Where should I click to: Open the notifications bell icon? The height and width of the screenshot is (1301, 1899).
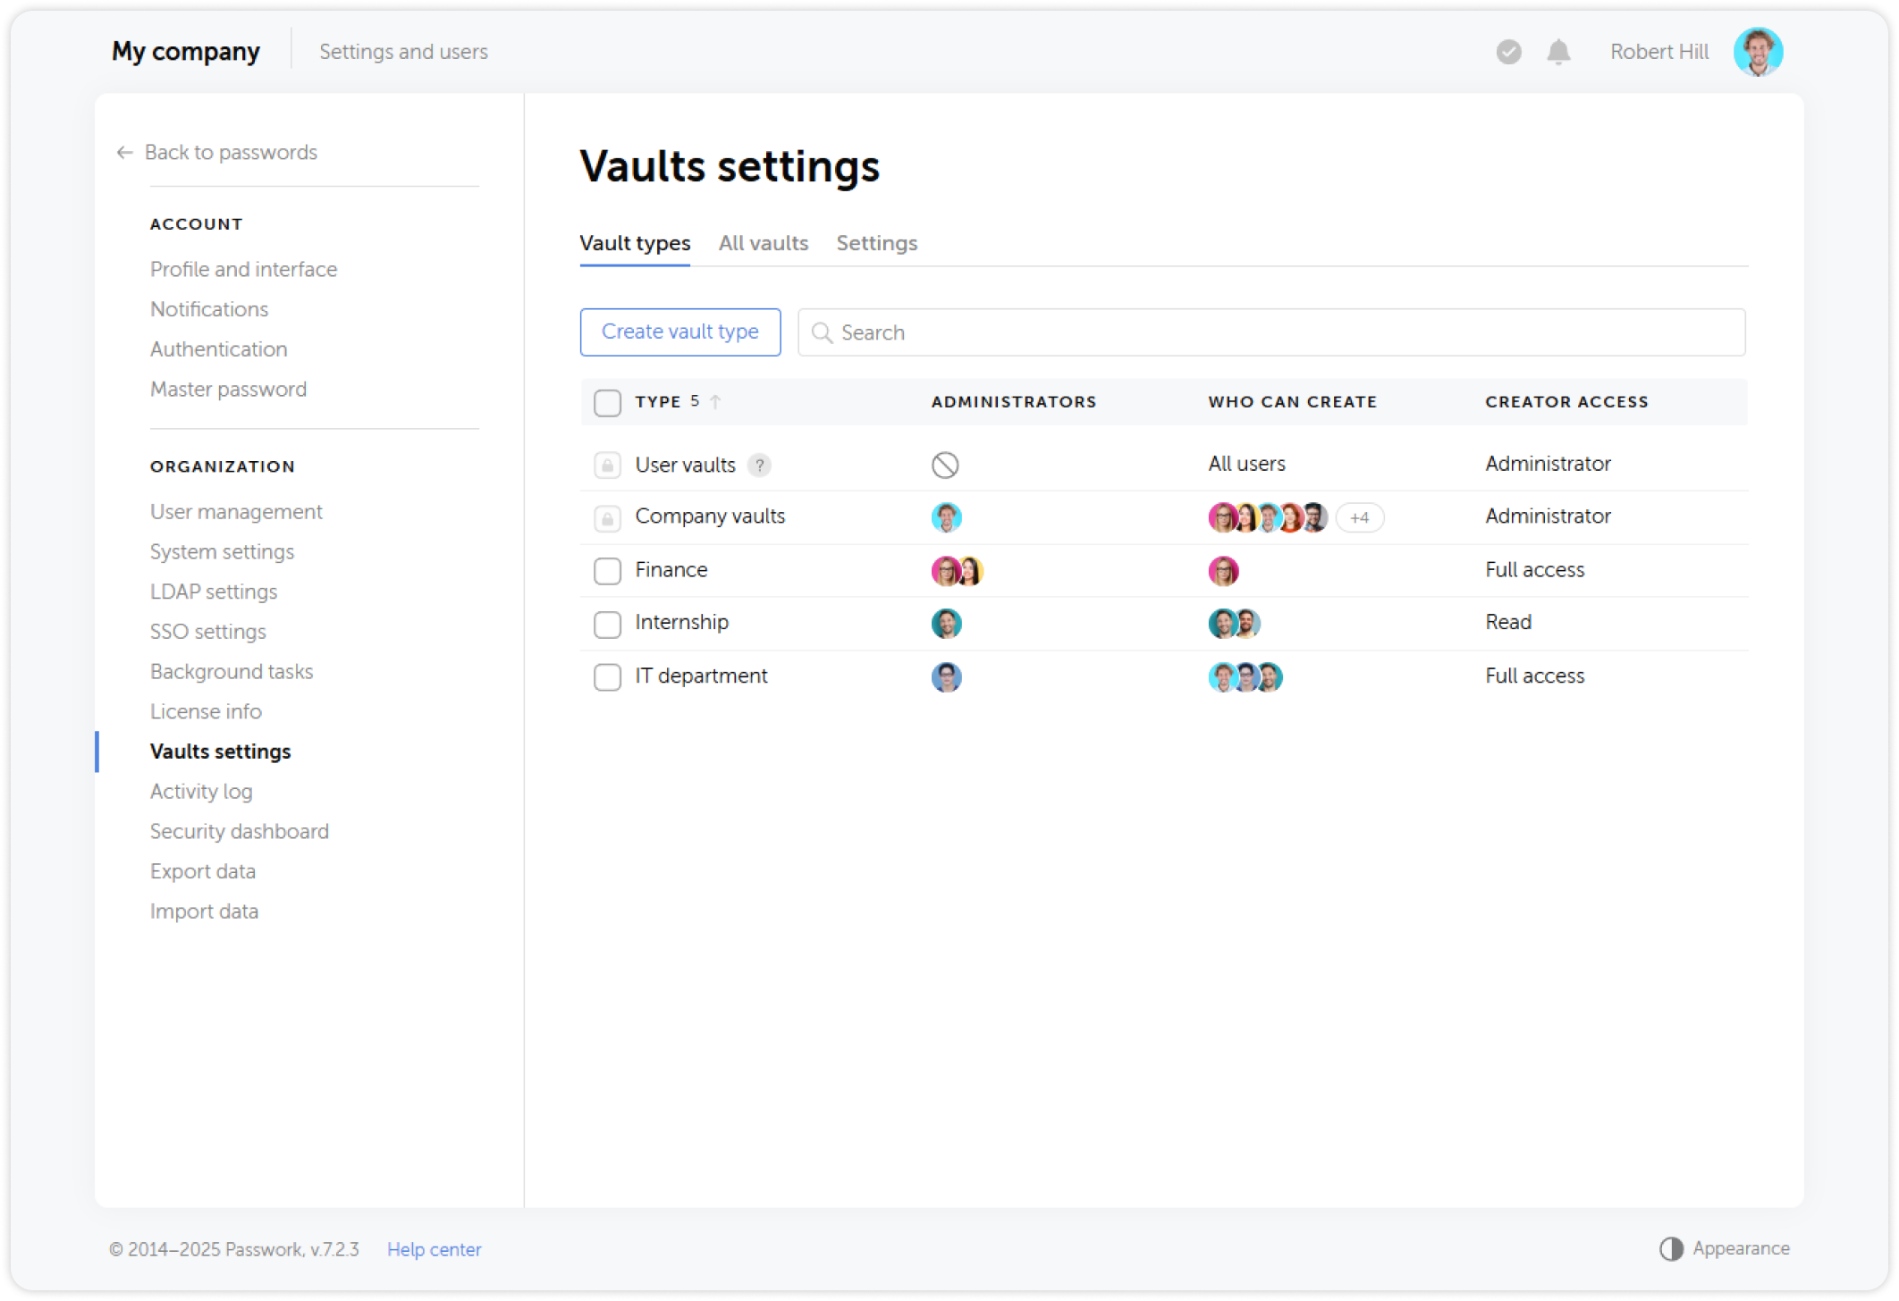[1557, 52]
